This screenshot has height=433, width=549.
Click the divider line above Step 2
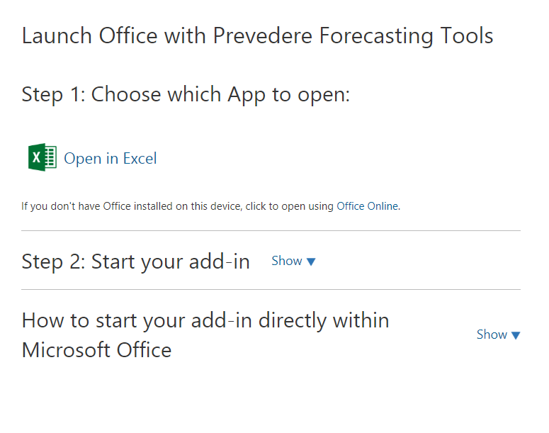pyautogui.click(x=271, y=231)
